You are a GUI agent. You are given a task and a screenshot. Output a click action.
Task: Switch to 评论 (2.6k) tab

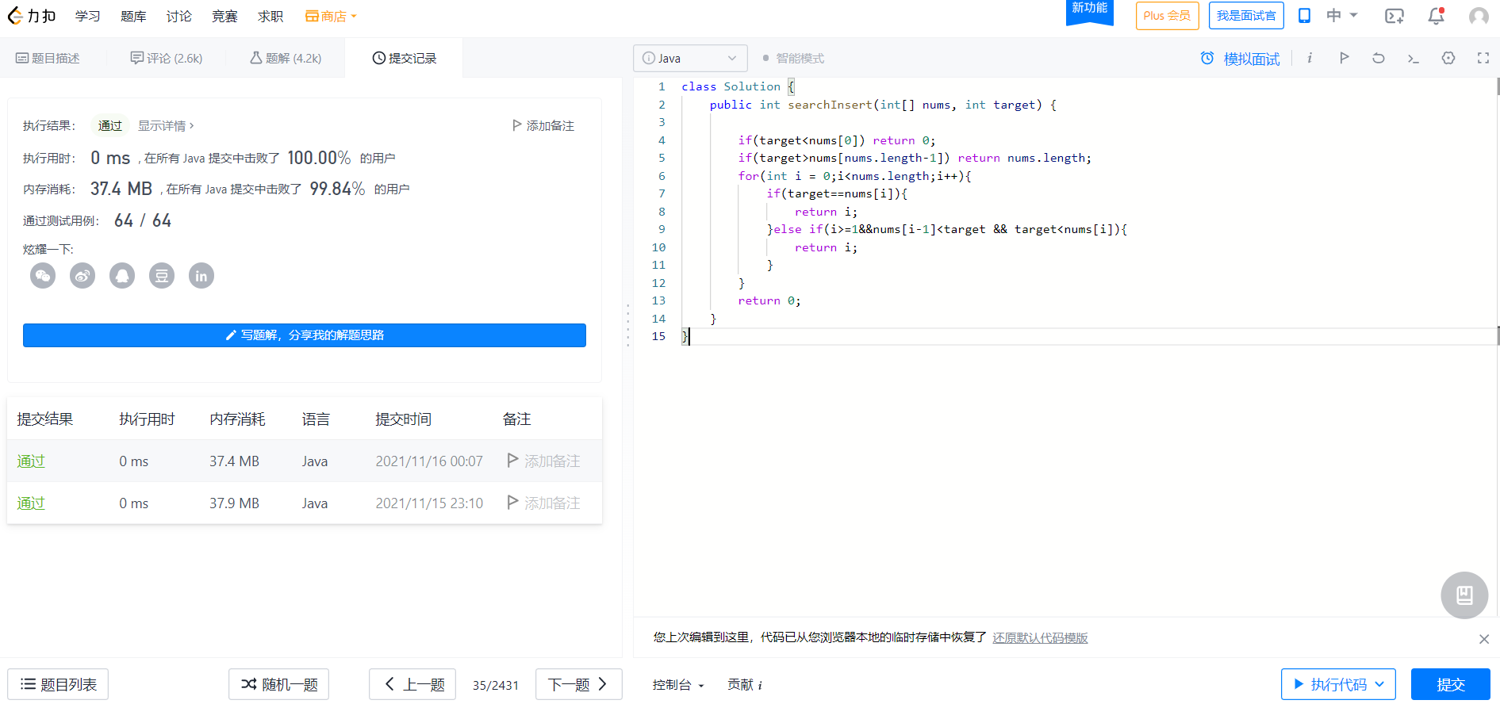tap(167, 58)
